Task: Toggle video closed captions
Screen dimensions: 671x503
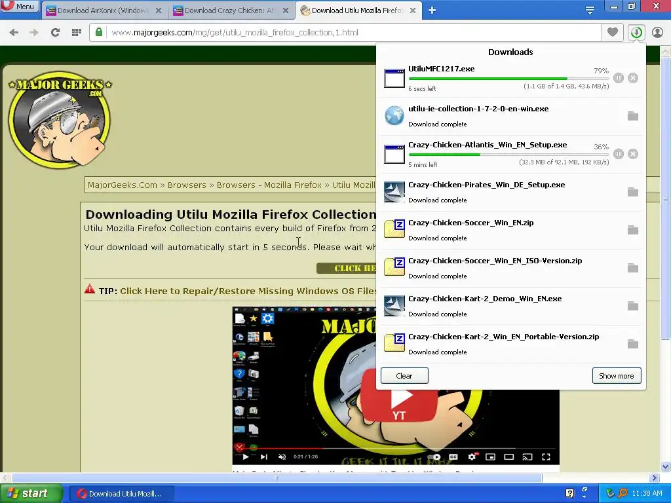Action: (453, 456)
